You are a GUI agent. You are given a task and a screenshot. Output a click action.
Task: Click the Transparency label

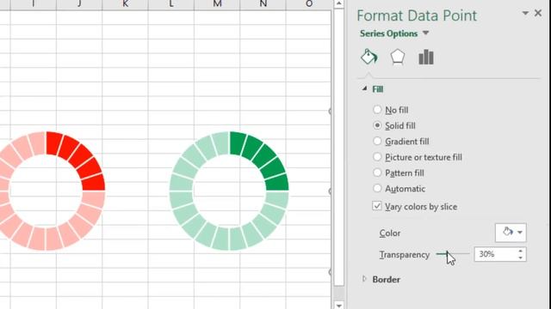(x=405, y=255)
